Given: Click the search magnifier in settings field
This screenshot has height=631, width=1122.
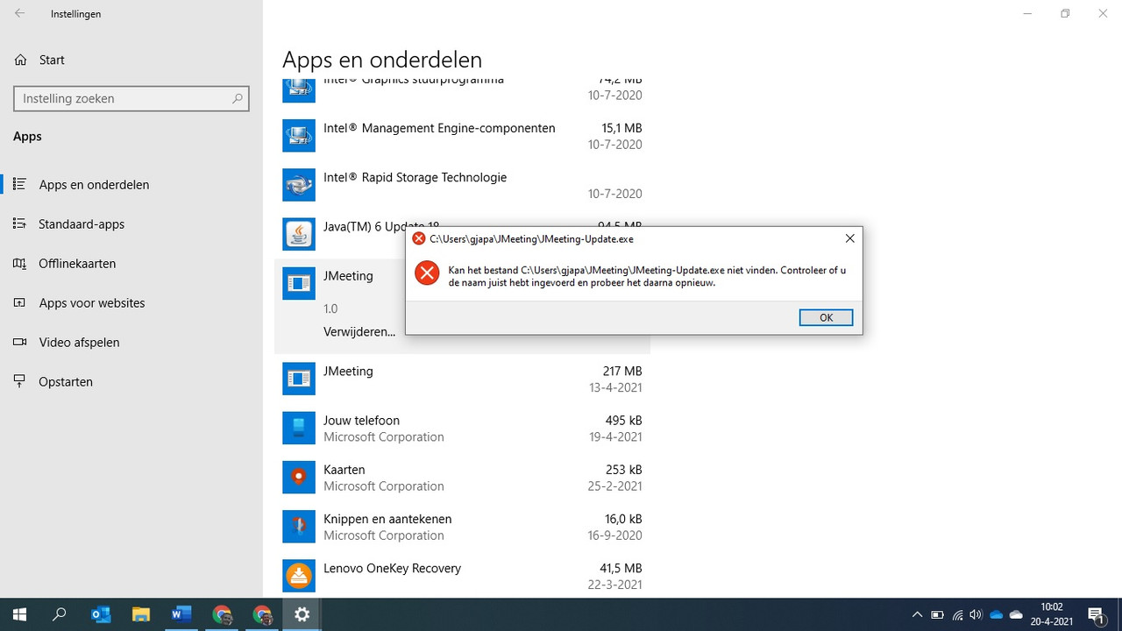Looking at the screenshot, I should click(x=238, y=99).
